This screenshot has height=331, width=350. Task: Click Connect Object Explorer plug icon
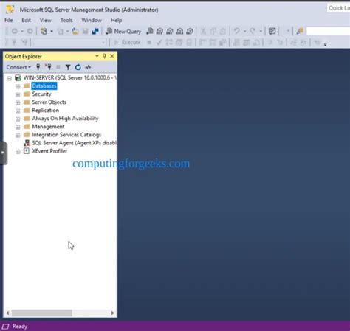click(x=38, y=67)
